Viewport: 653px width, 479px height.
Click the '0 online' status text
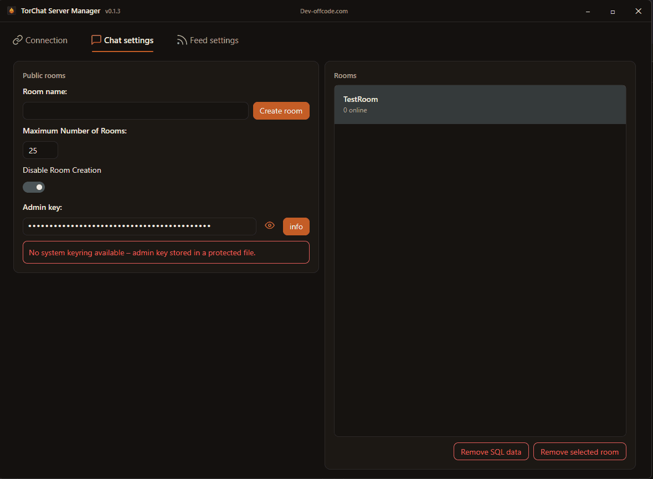point(355,110)
